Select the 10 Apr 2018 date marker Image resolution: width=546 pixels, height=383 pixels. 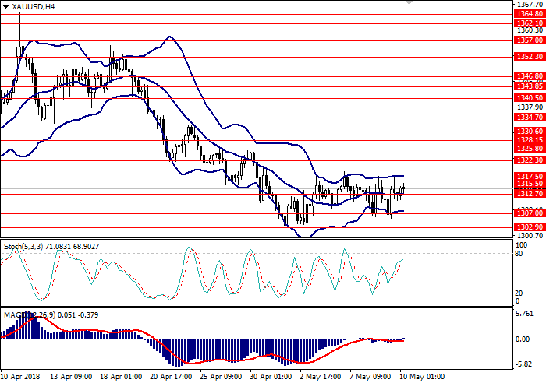tap(22, 376)
